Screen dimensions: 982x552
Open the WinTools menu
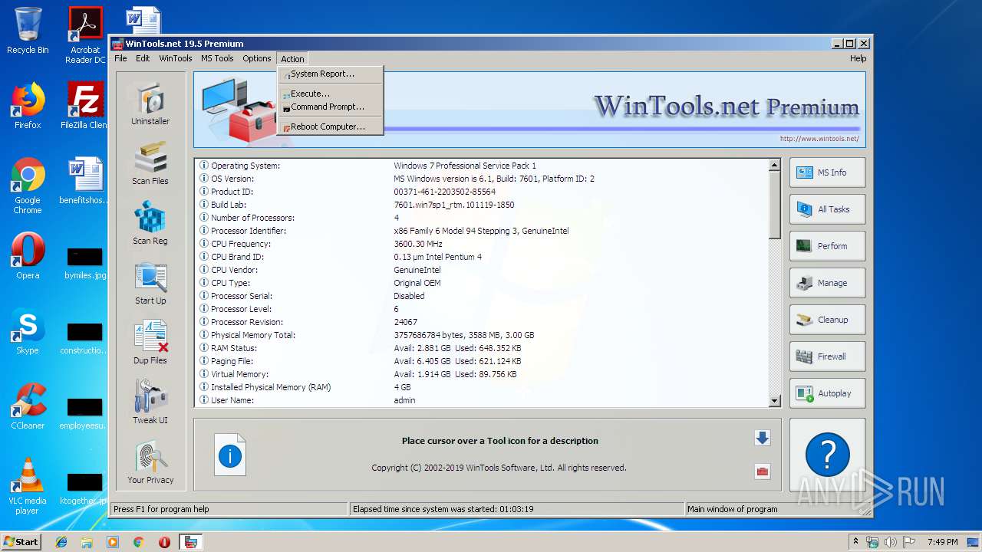click(x=176, y=58)
